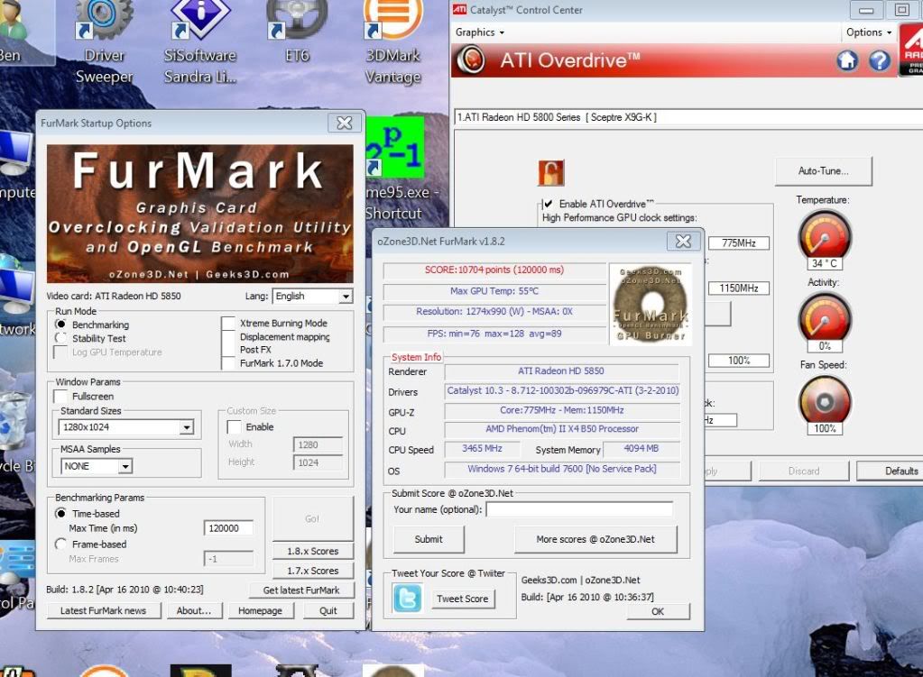Click the About... button in FurMark
Viewport: 923px width, 677px height.
[194, 610]
